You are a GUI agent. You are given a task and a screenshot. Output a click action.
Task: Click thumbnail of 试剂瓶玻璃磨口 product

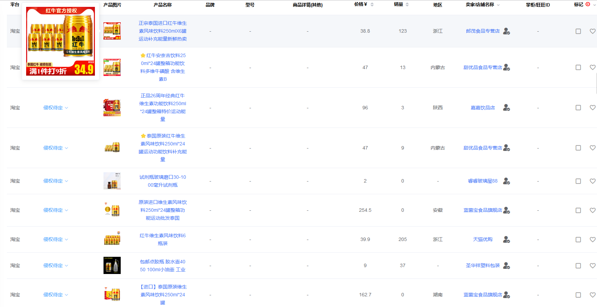[112, 181]
